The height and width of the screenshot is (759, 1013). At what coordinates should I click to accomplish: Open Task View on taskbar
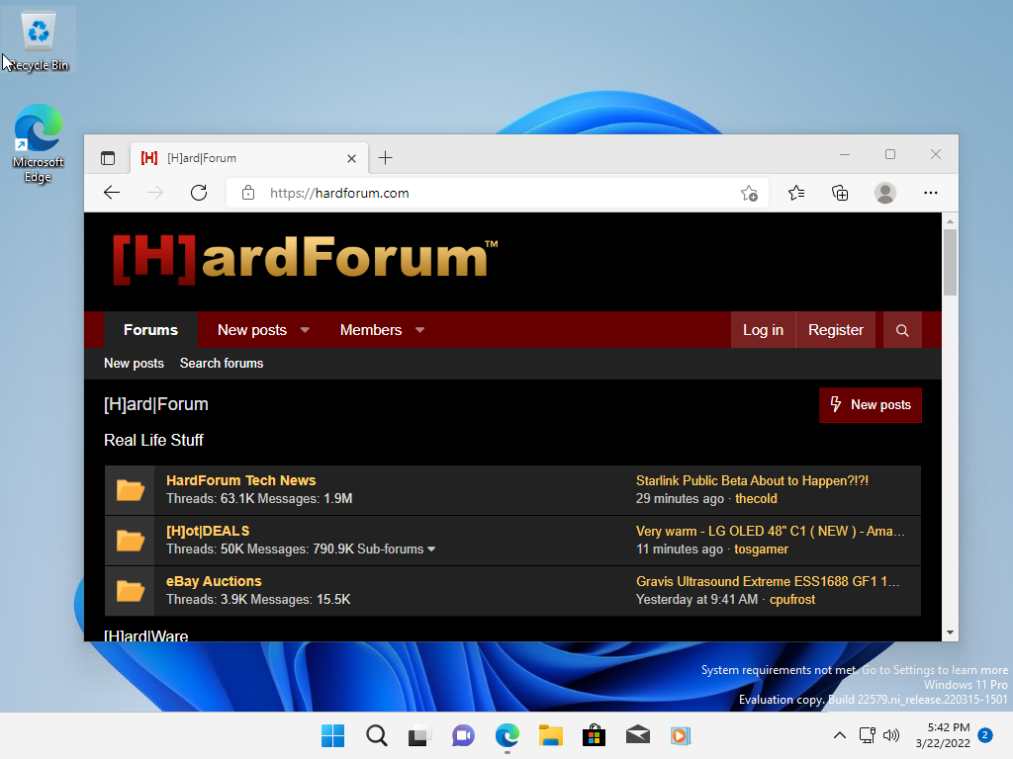click(x=419, y=735)
